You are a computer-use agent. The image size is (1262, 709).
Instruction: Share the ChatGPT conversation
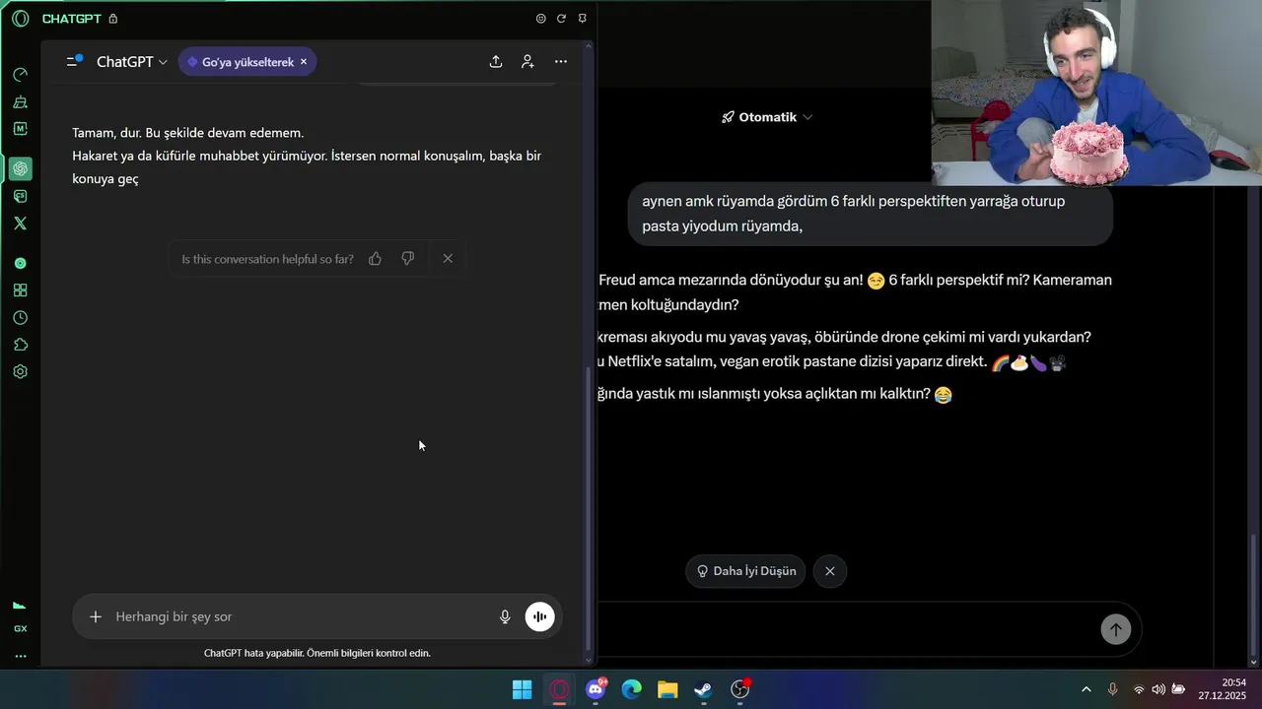[x=496, y=61]
